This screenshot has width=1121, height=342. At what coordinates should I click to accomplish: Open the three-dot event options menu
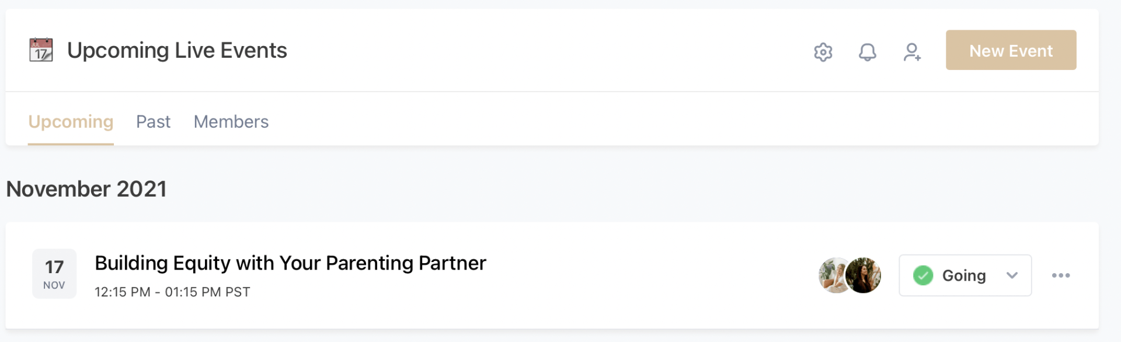coord(1060,275)
